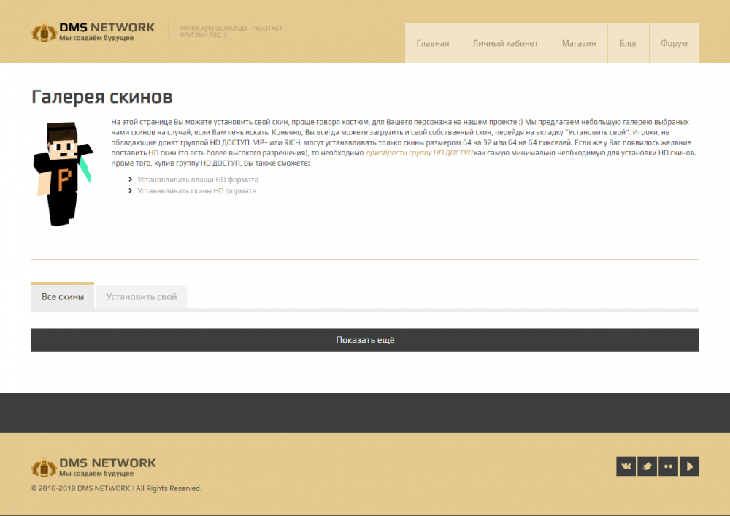Follow the 'приобрести группу HD ДОСТУП' link

[x=419, y=153]
